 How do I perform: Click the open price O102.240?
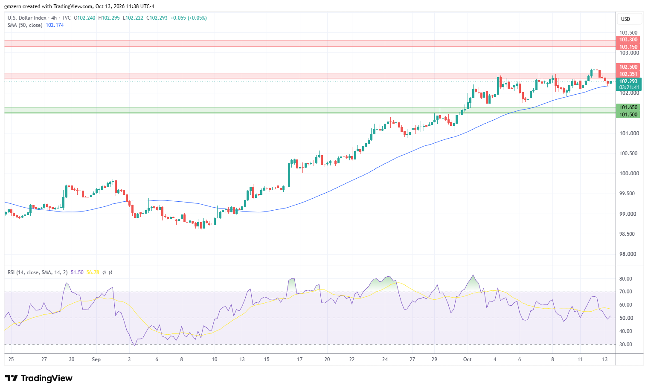85,18
